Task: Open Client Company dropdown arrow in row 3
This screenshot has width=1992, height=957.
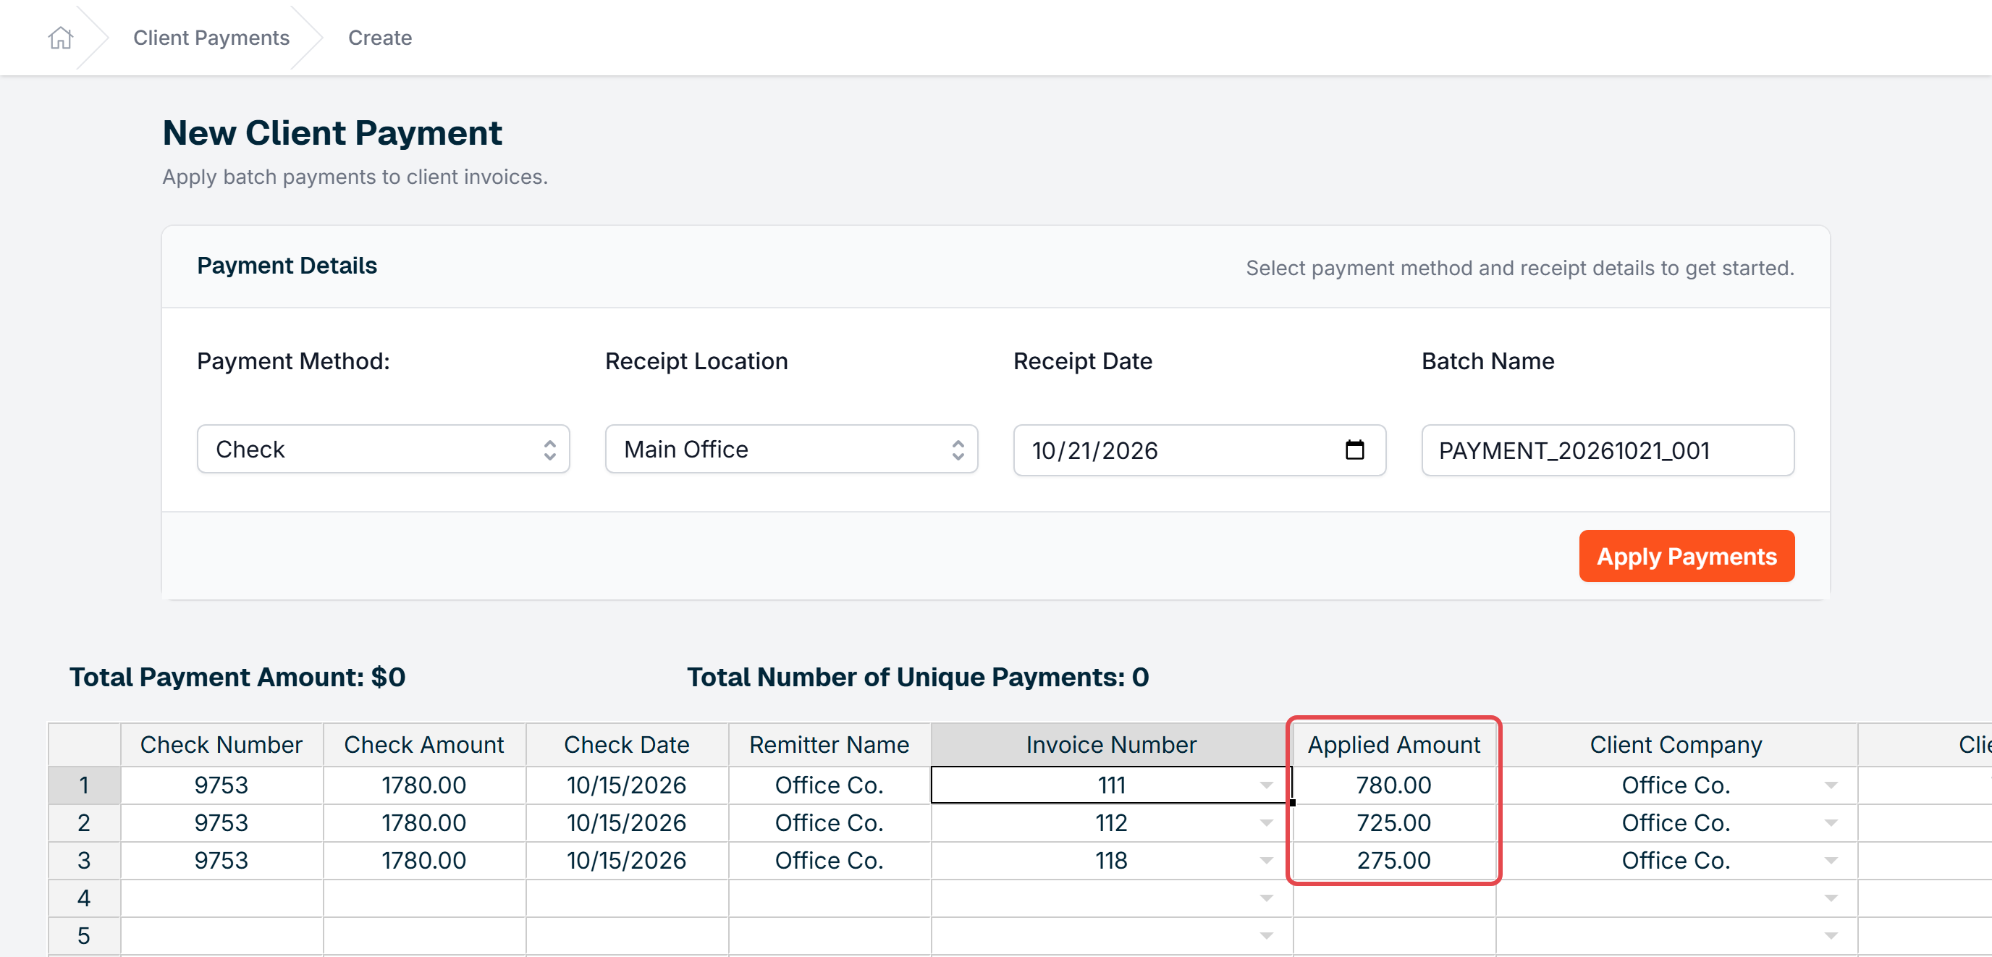Action: point(1831,860)
